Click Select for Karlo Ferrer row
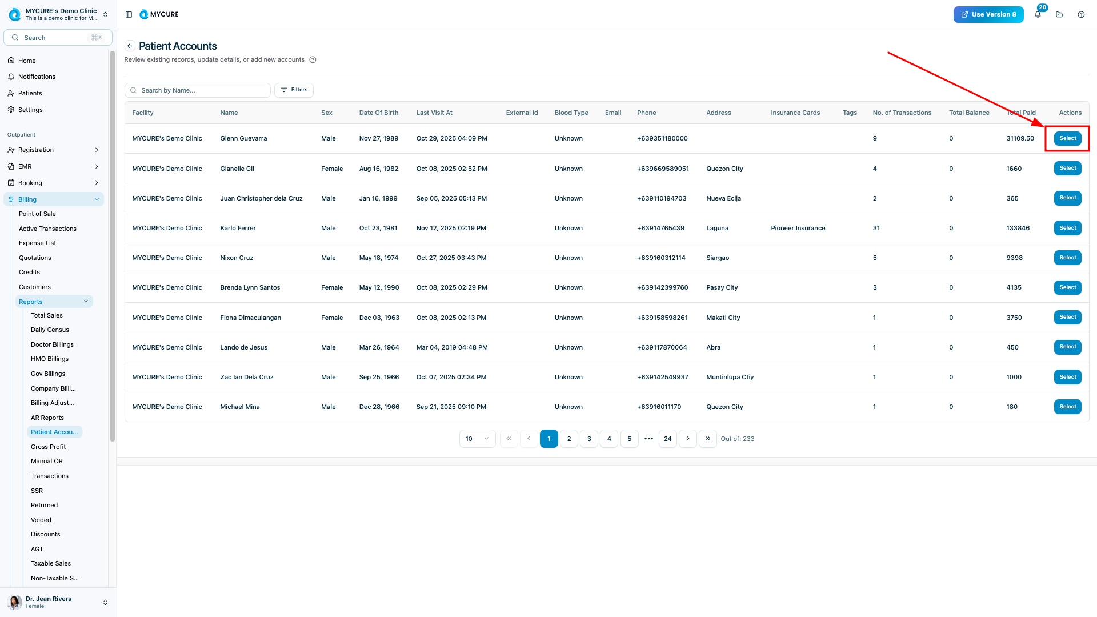1097x617 pixels. [1067, 228]
